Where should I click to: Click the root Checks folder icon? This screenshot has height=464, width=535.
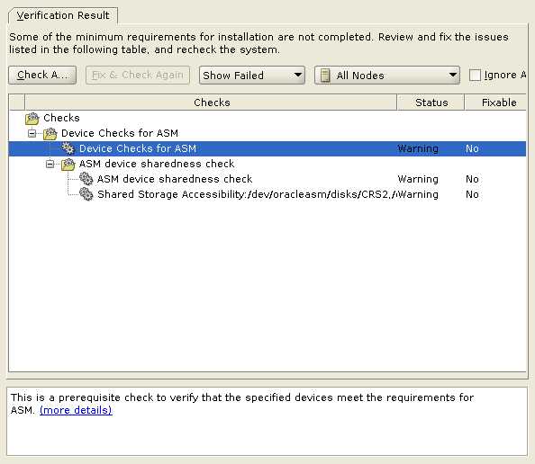click(x=32, y=118)
